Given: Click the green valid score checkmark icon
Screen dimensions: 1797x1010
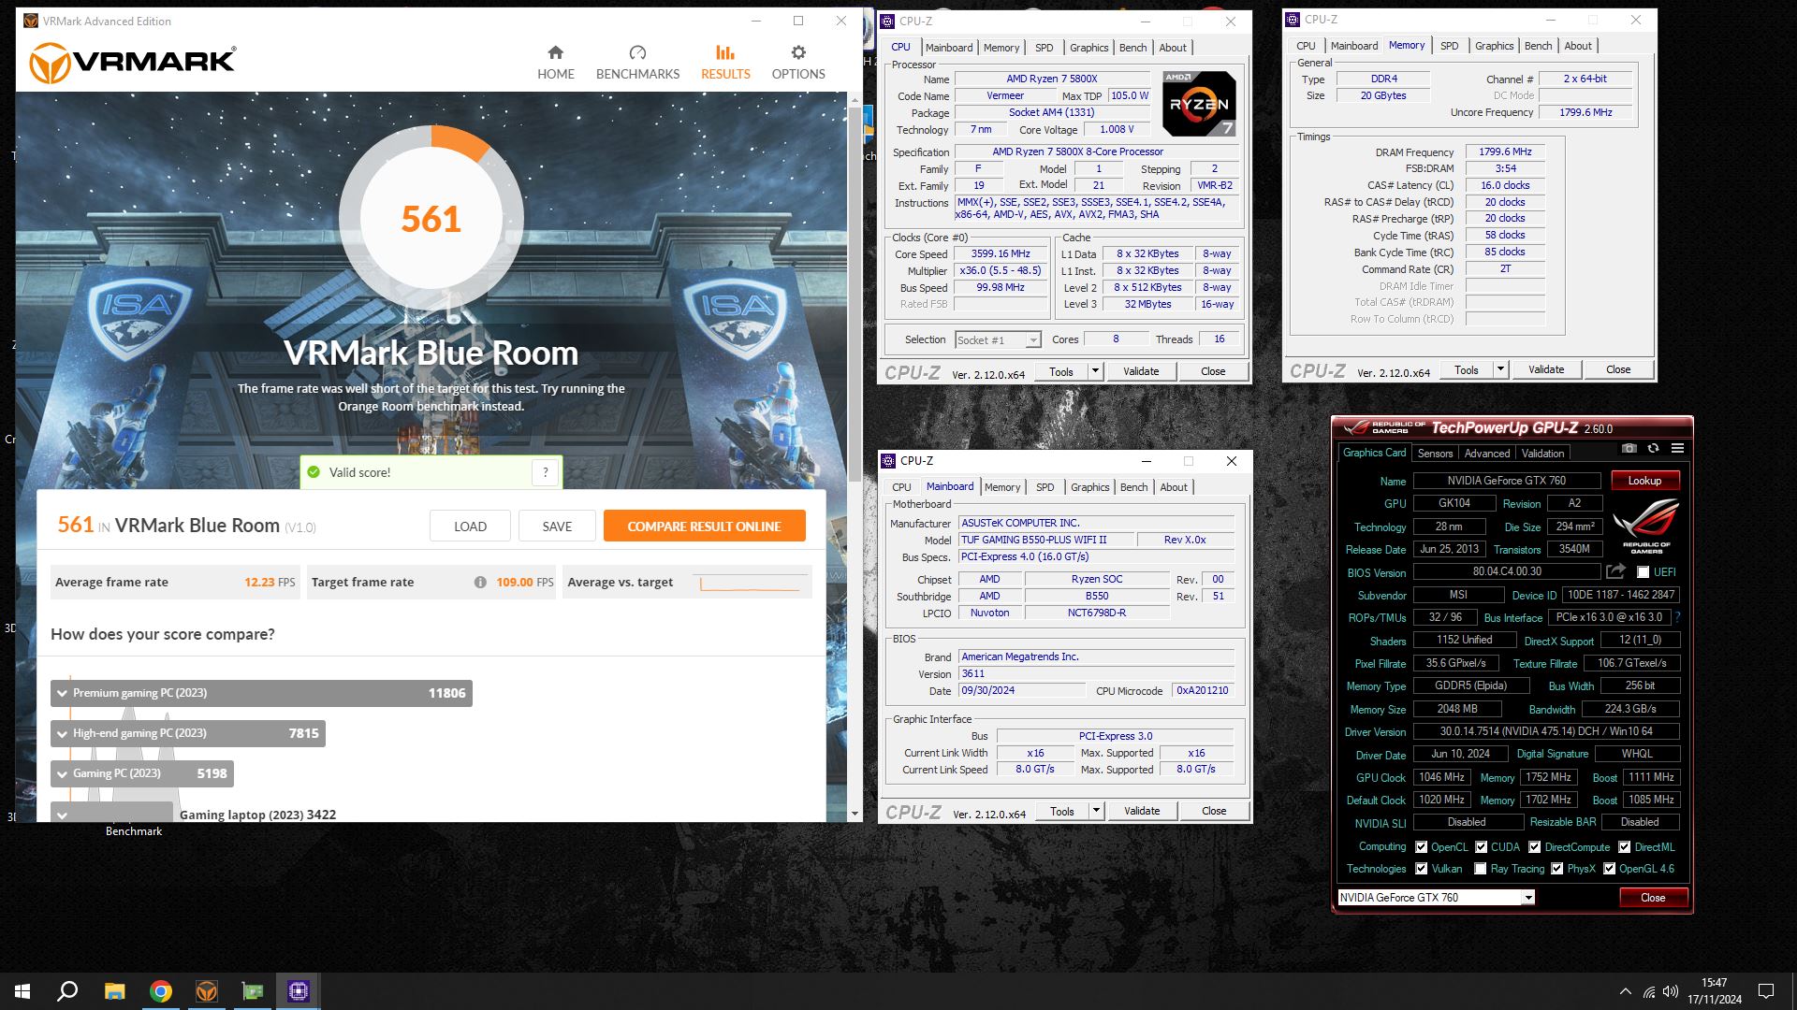Looking at the screenshot, I should [x=314, y=472].
